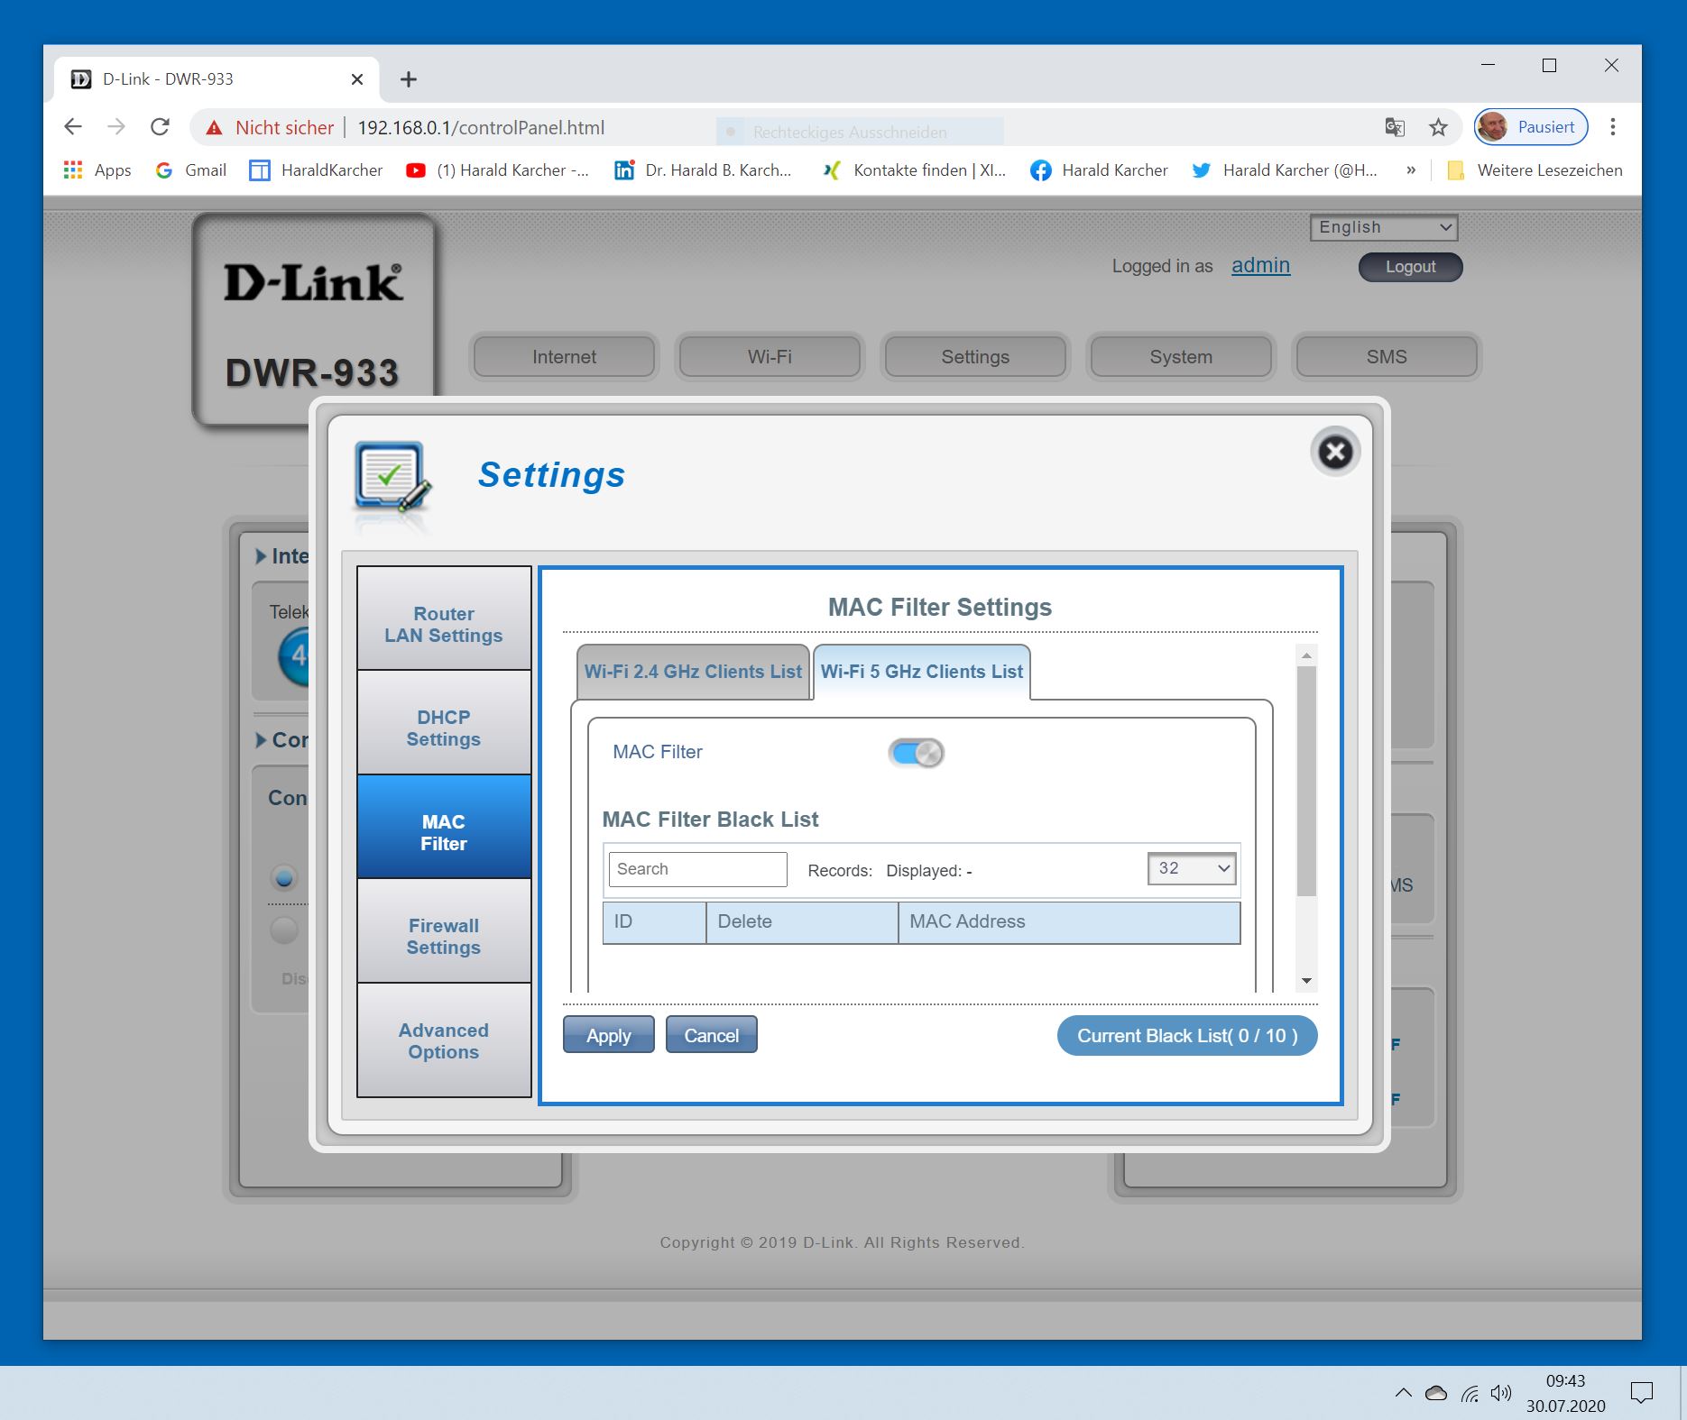Viewport: 1687px width, 1420px height.
Task: Open the Facebook Harald Karcher bookmark
Action: [x=1099, y=170]
